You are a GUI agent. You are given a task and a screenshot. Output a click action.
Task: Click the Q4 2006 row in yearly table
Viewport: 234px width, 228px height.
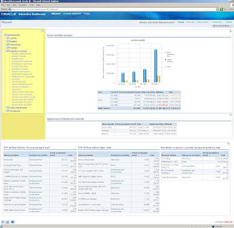coord(145,105)
